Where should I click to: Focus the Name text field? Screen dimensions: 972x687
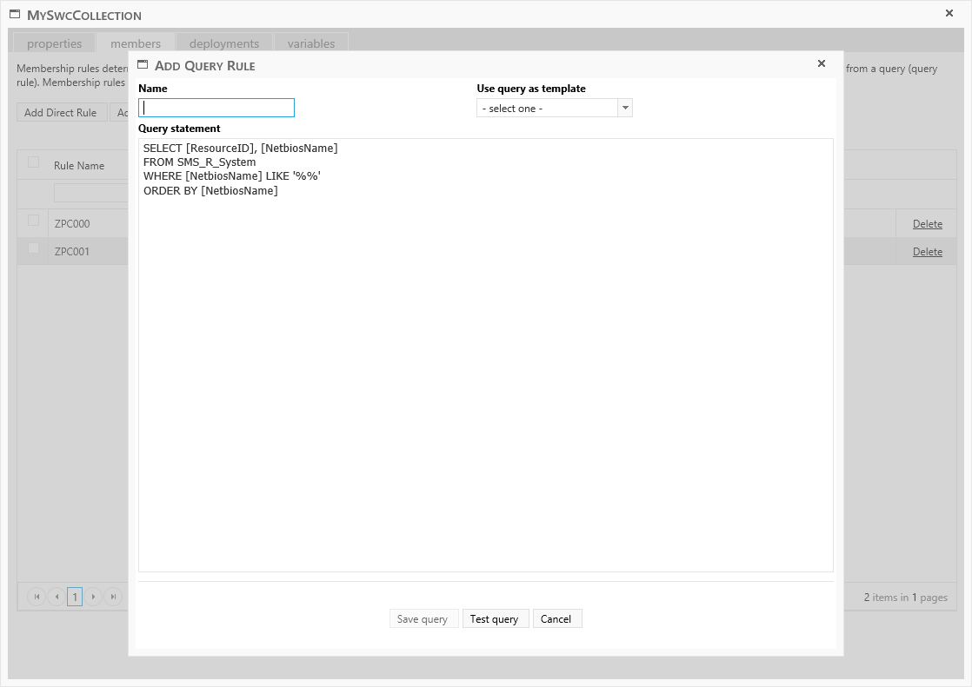click(x=216, y=108)
